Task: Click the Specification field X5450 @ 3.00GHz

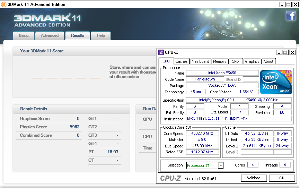Action: (x=239, y=100)
